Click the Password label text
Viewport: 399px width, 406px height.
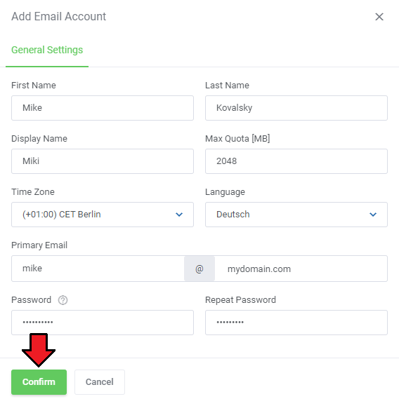[31, 300]
